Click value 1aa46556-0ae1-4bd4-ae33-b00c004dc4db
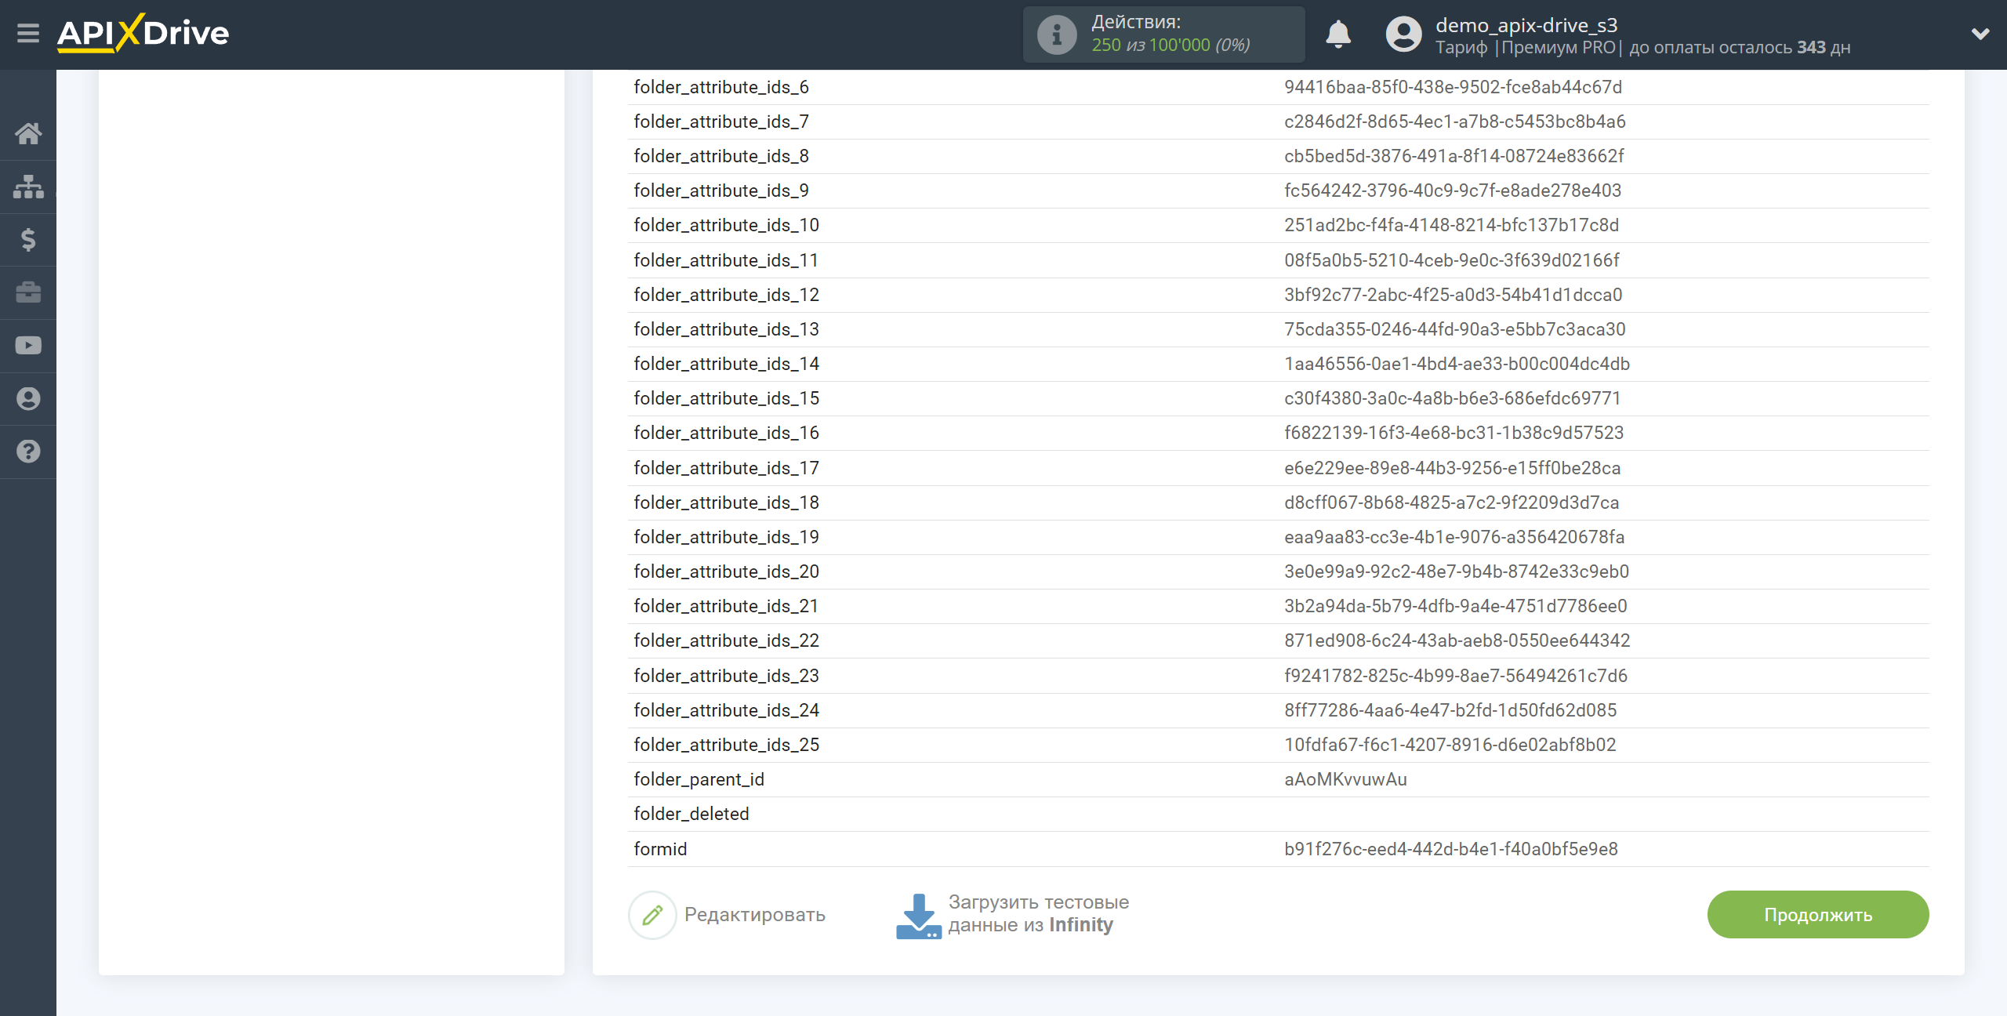2007x1016 pixels. (x=1457, y=364)
